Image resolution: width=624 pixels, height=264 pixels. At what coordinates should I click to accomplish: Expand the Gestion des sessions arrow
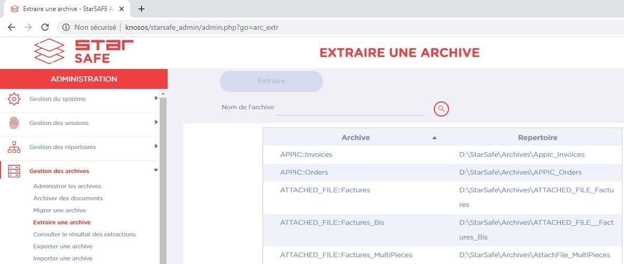(x=156, y=122)
